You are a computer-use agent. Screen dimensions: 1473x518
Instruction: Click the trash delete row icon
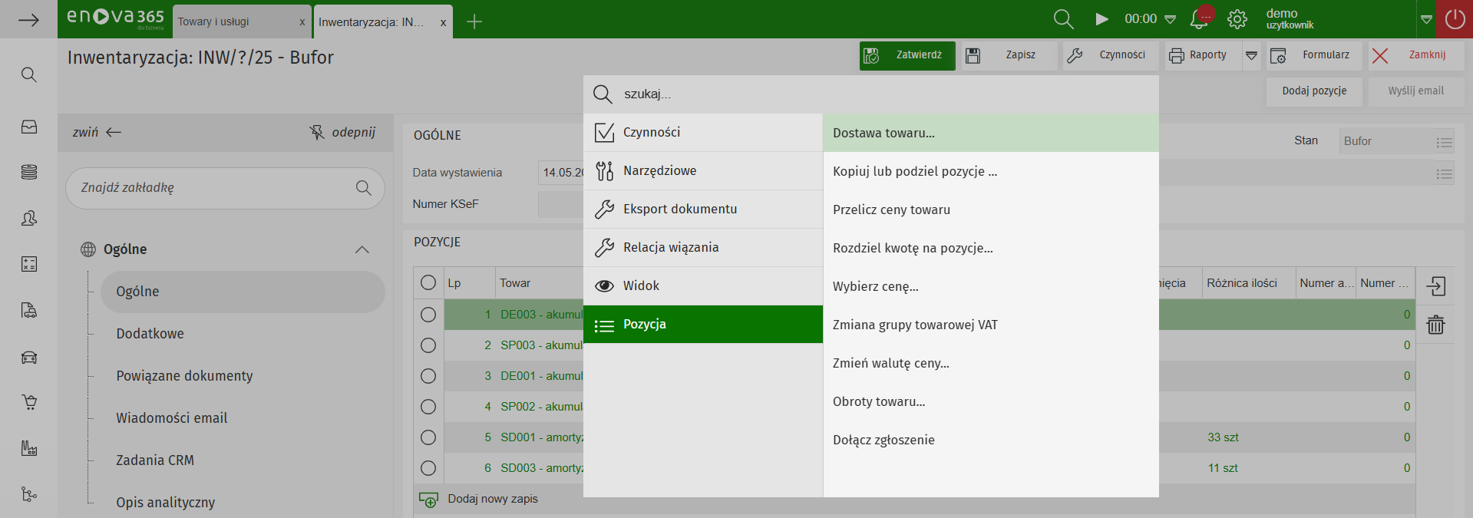[x=1435, y=325]
